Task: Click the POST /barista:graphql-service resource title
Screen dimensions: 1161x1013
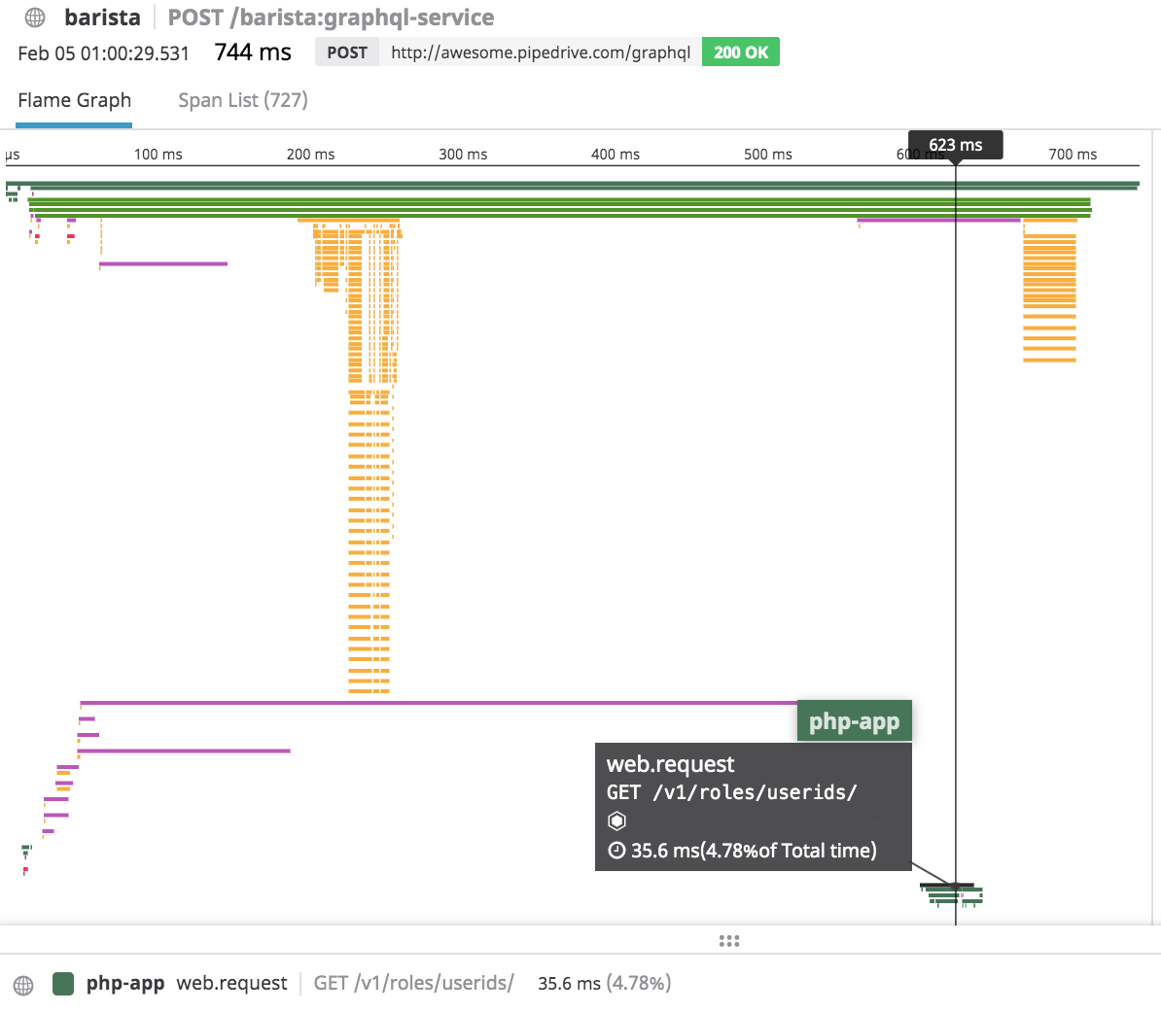Action: 331,17
